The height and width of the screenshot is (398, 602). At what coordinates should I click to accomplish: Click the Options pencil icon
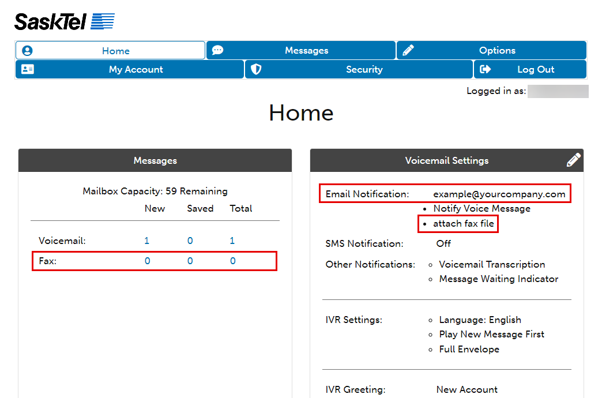408,50
